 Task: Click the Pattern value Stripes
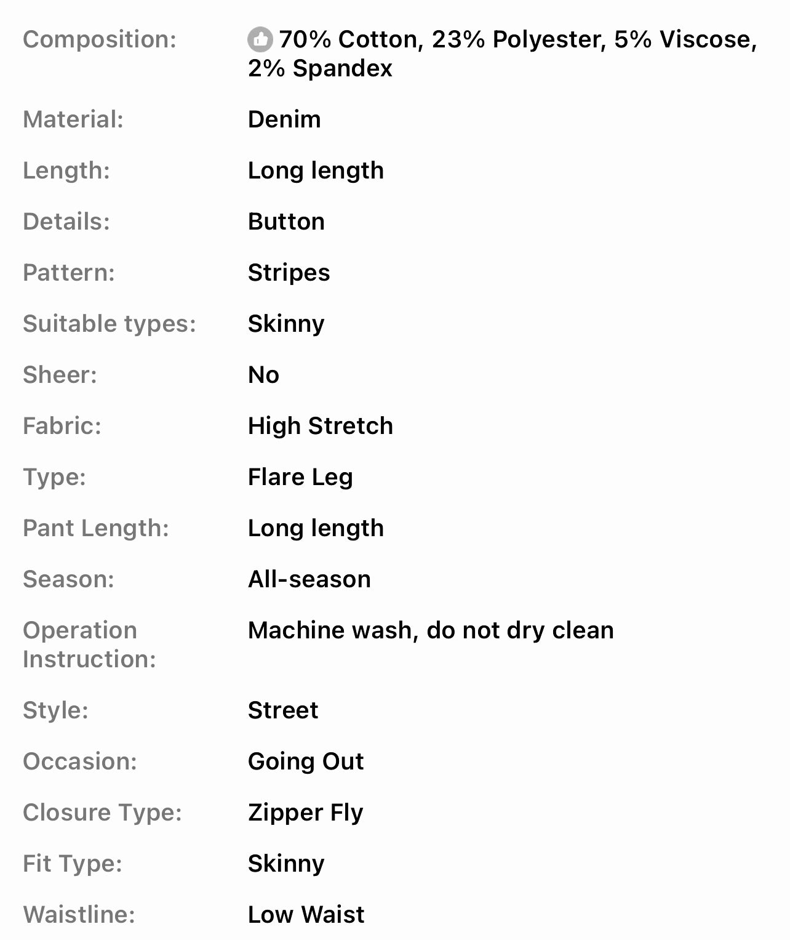click(x=289, y=273)
